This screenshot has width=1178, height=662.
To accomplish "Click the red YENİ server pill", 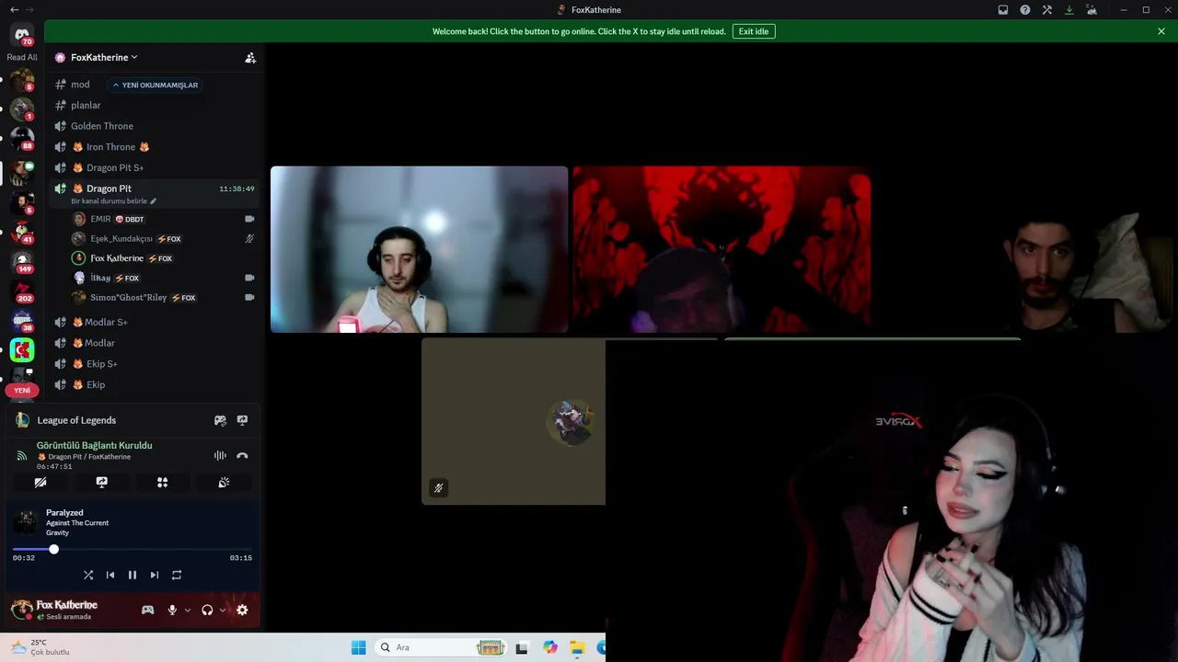I will (22, 391).
